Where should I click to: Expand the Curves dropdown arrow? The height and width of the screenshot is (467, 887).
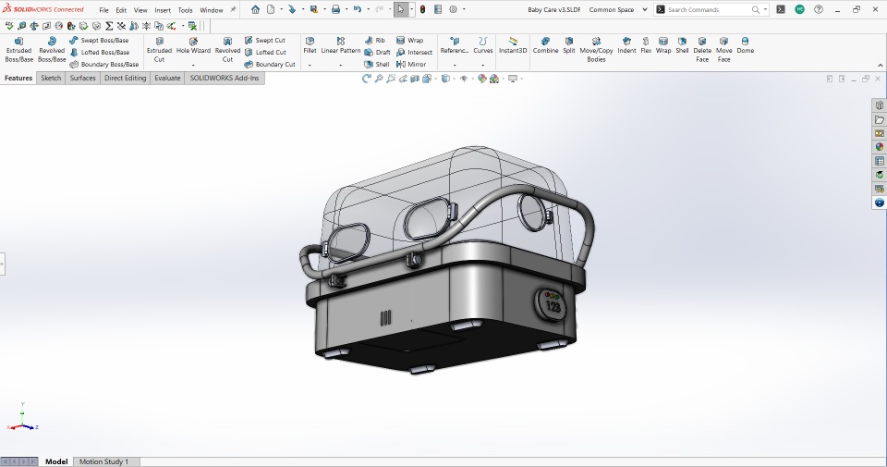(x=483, y=66)
